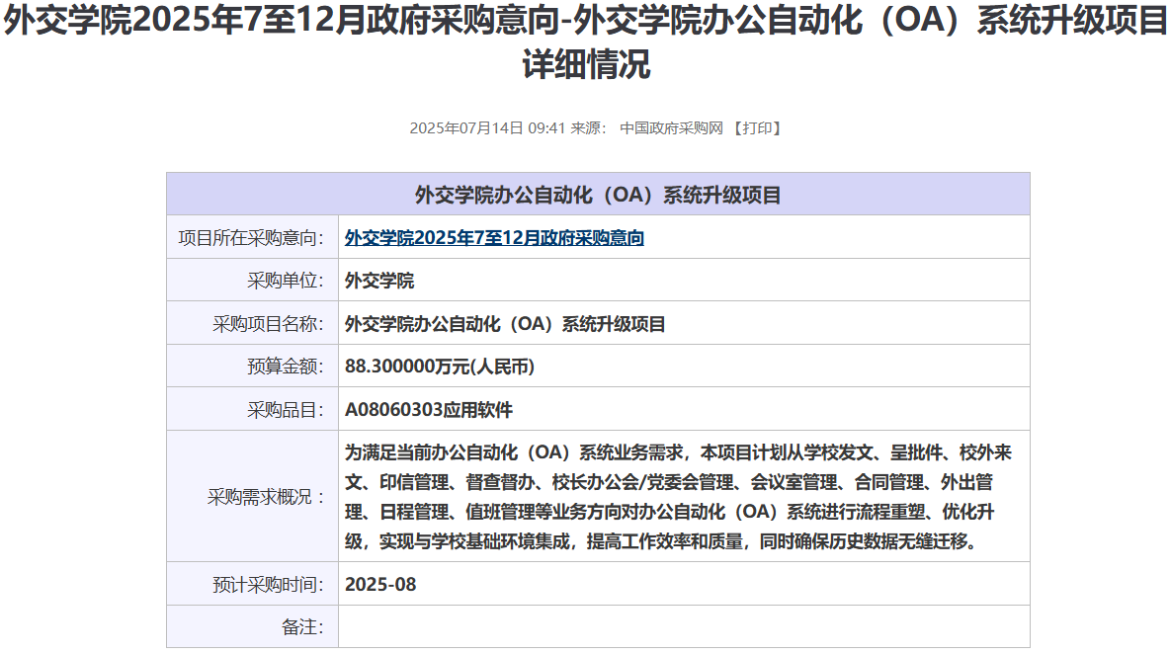Select the 2025-08 expected purchase date
1170x655 pixels.
click(x=380, y=584)
